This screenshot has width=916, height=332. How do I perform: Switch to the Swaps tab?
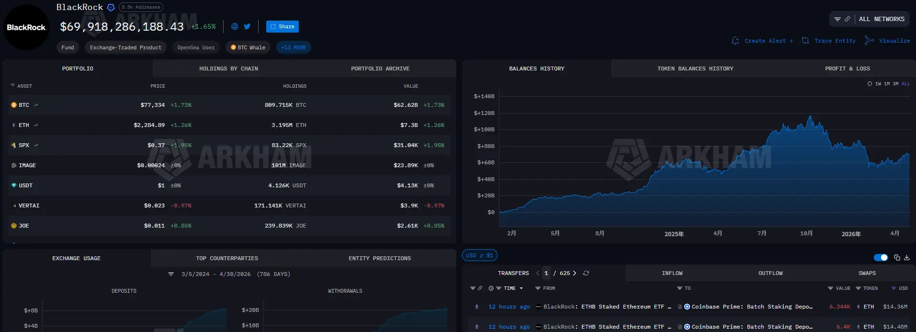[867, 273]
